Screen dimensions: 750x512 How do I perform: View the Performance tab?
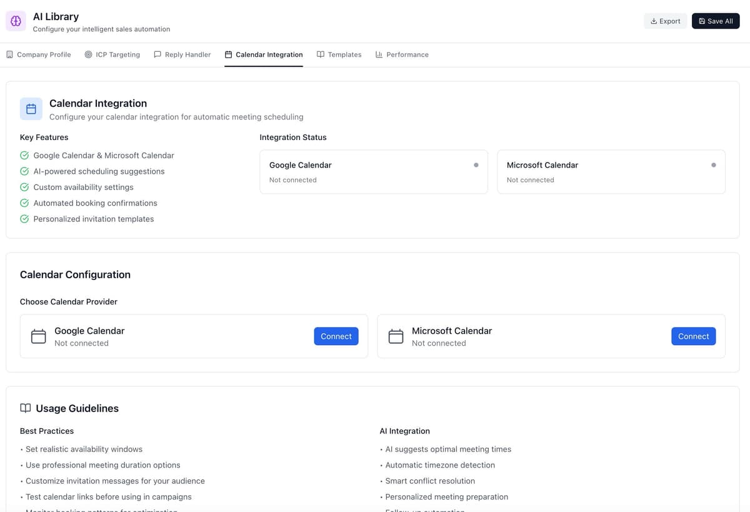tap(402, 55)
